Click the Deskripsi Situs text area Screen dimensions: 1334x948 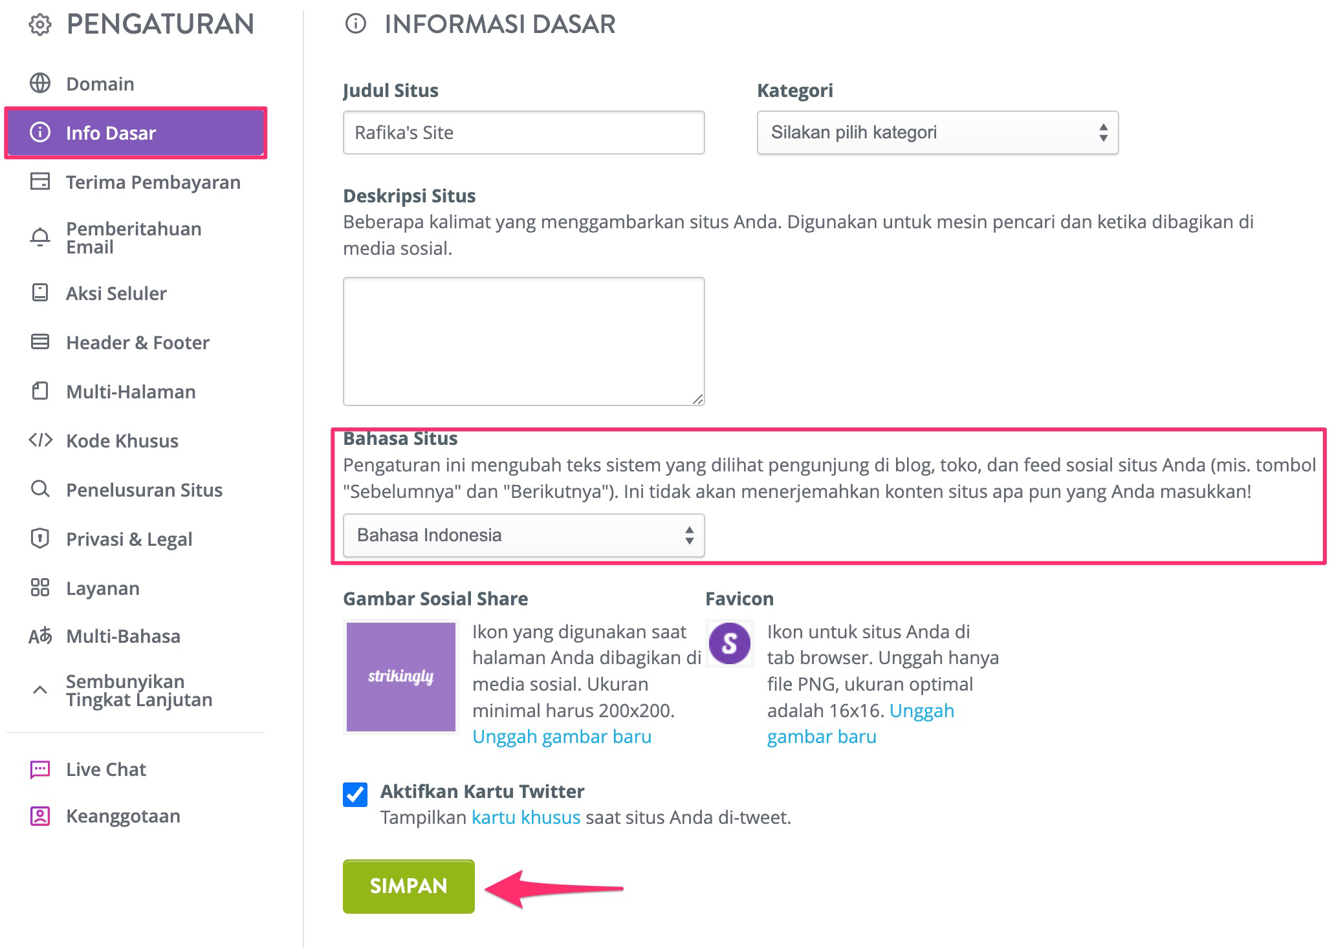click(523, 341)
